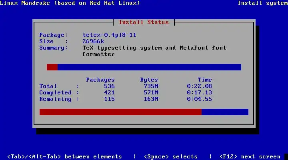Click the '<Tab>/<Alt-Tab> between elements' hint
This screenshot has width=288, height=160.
[x=64, y=157]
